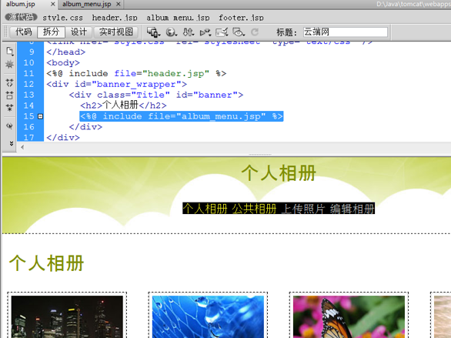Open related file album_menu.jsp in related bar
This screenshot has width=451, height=338.
[x=178, y=18]
